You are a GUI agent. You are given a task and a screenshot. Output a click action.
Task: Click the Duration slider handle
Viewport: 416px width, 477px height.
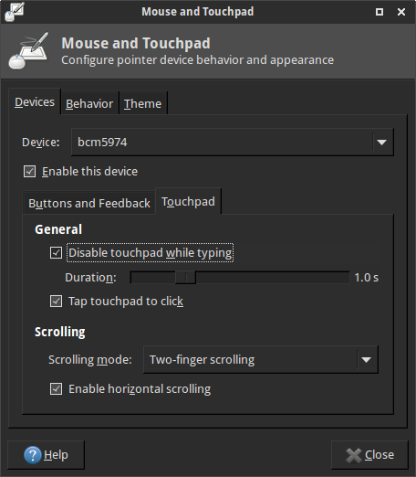coord(185,278)
